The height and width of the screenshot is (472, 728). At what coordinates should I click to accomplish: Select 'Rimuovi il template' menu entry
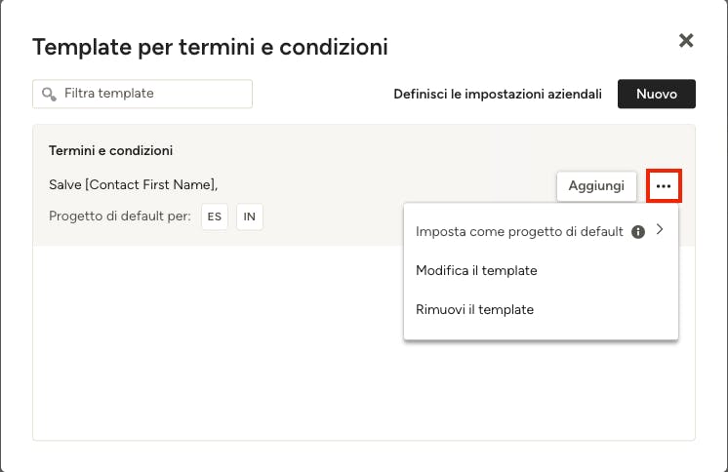click(474, 309)
